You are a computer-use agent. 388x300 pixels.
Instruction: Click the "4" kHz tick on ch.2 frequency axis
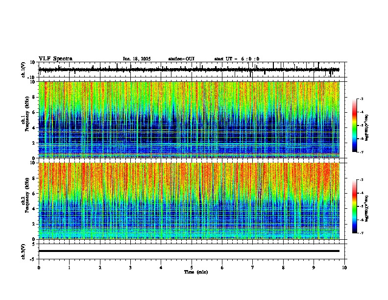[34, 209]
